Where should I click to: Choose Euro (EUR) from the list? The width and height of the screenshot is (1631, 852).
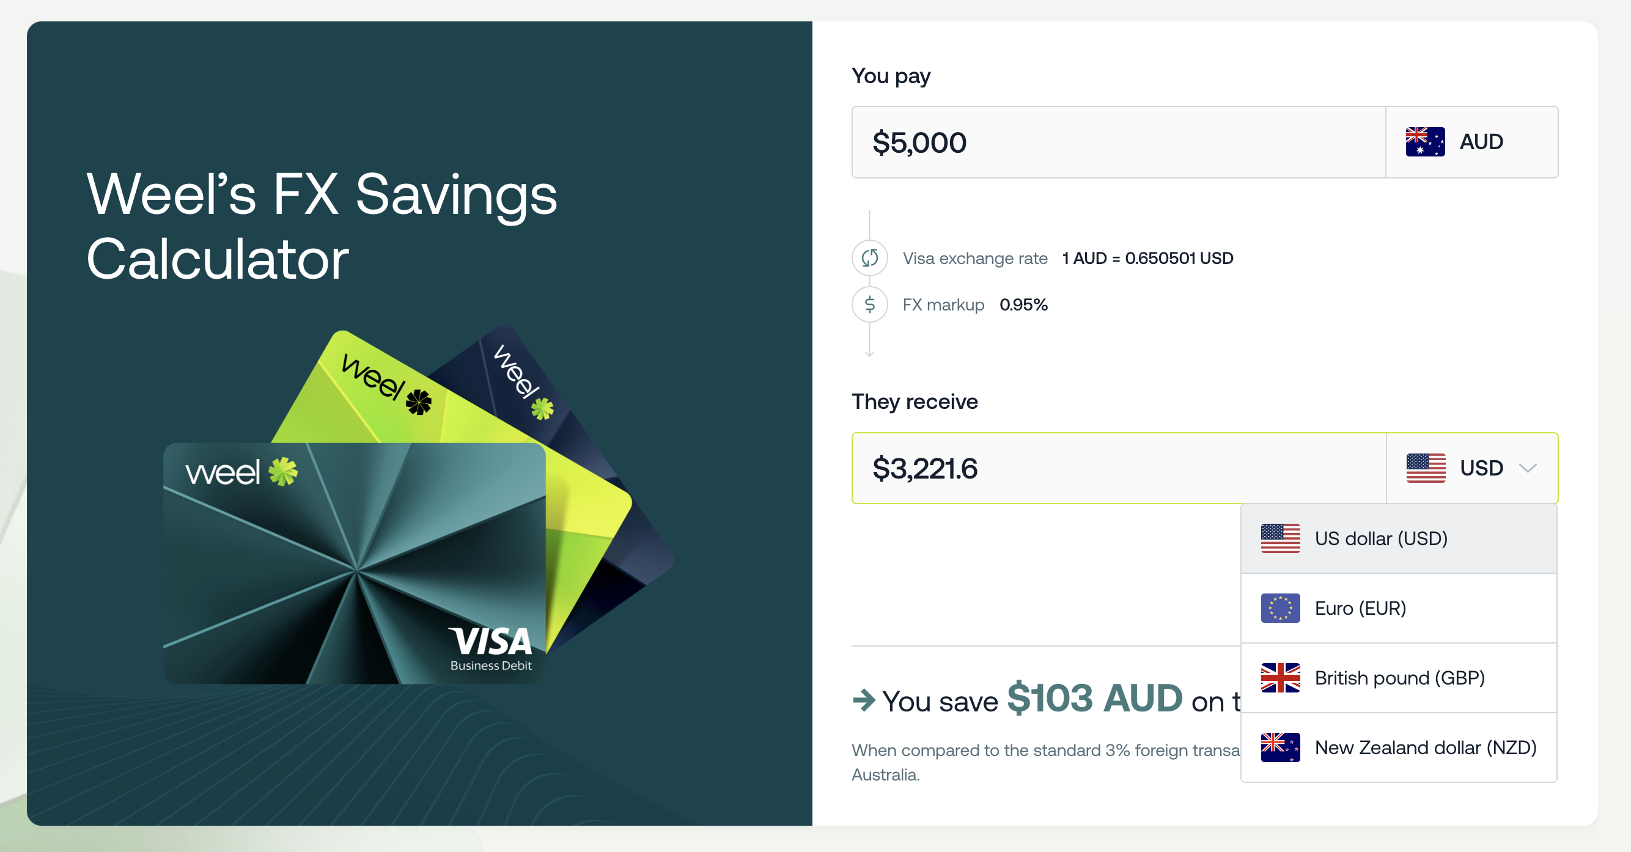point(1360,608)
